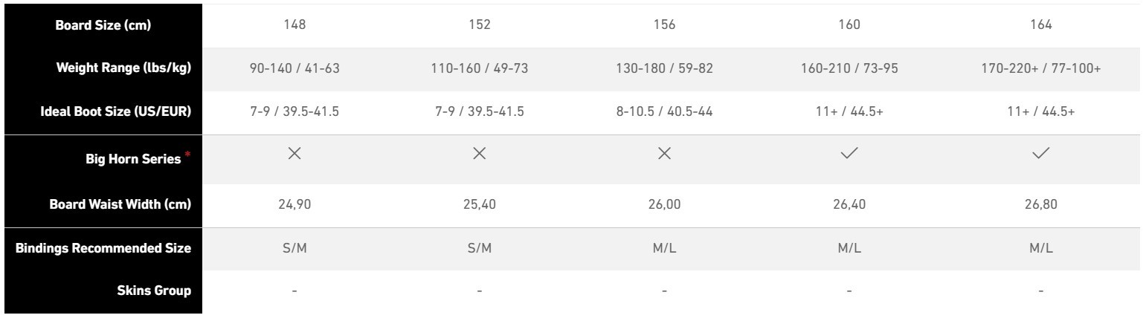Click the X mark in the 156 column
Image resolution: width=1146 pixels, height=318 pixels.
coord(664,153)
